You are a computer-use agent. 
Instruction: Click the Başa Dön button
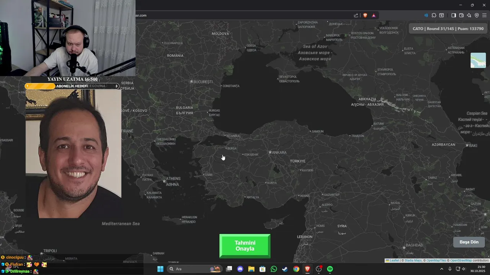[469, 242]
